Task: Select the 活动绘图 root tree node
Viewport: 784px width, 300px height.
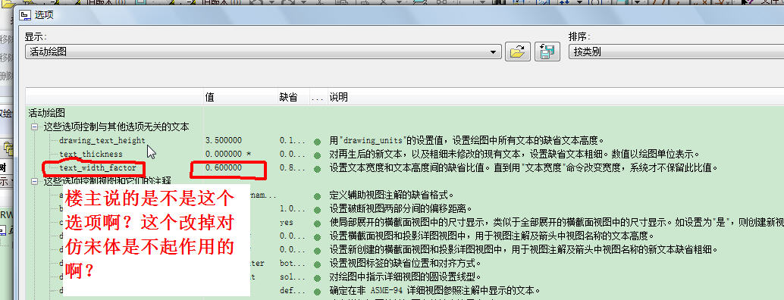Action: 46,114
